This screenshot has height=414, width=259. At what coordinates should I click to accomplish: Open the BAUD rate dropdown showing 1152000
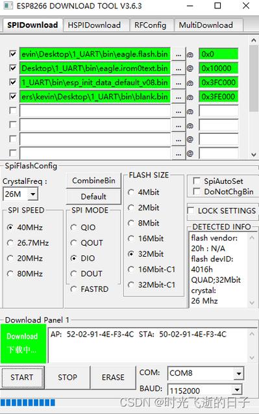tap(237, 390)
